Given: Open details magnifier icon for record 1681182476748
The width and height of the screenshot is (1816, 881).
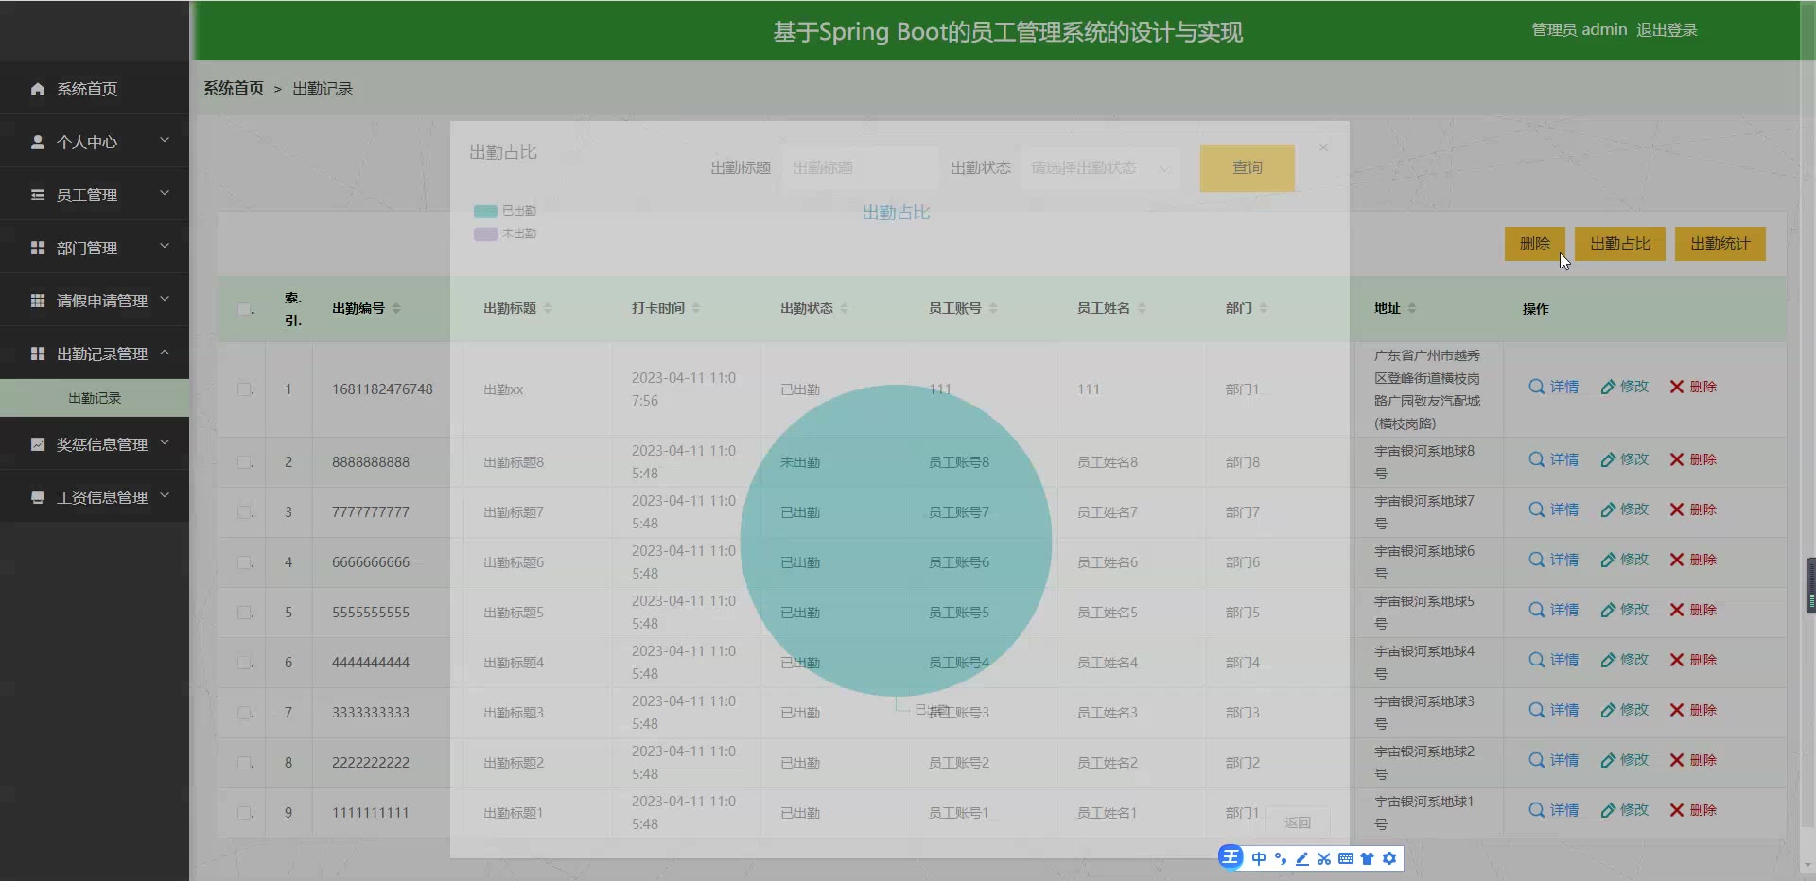Looking at the screenshot, I should [x=1537, y=387].
